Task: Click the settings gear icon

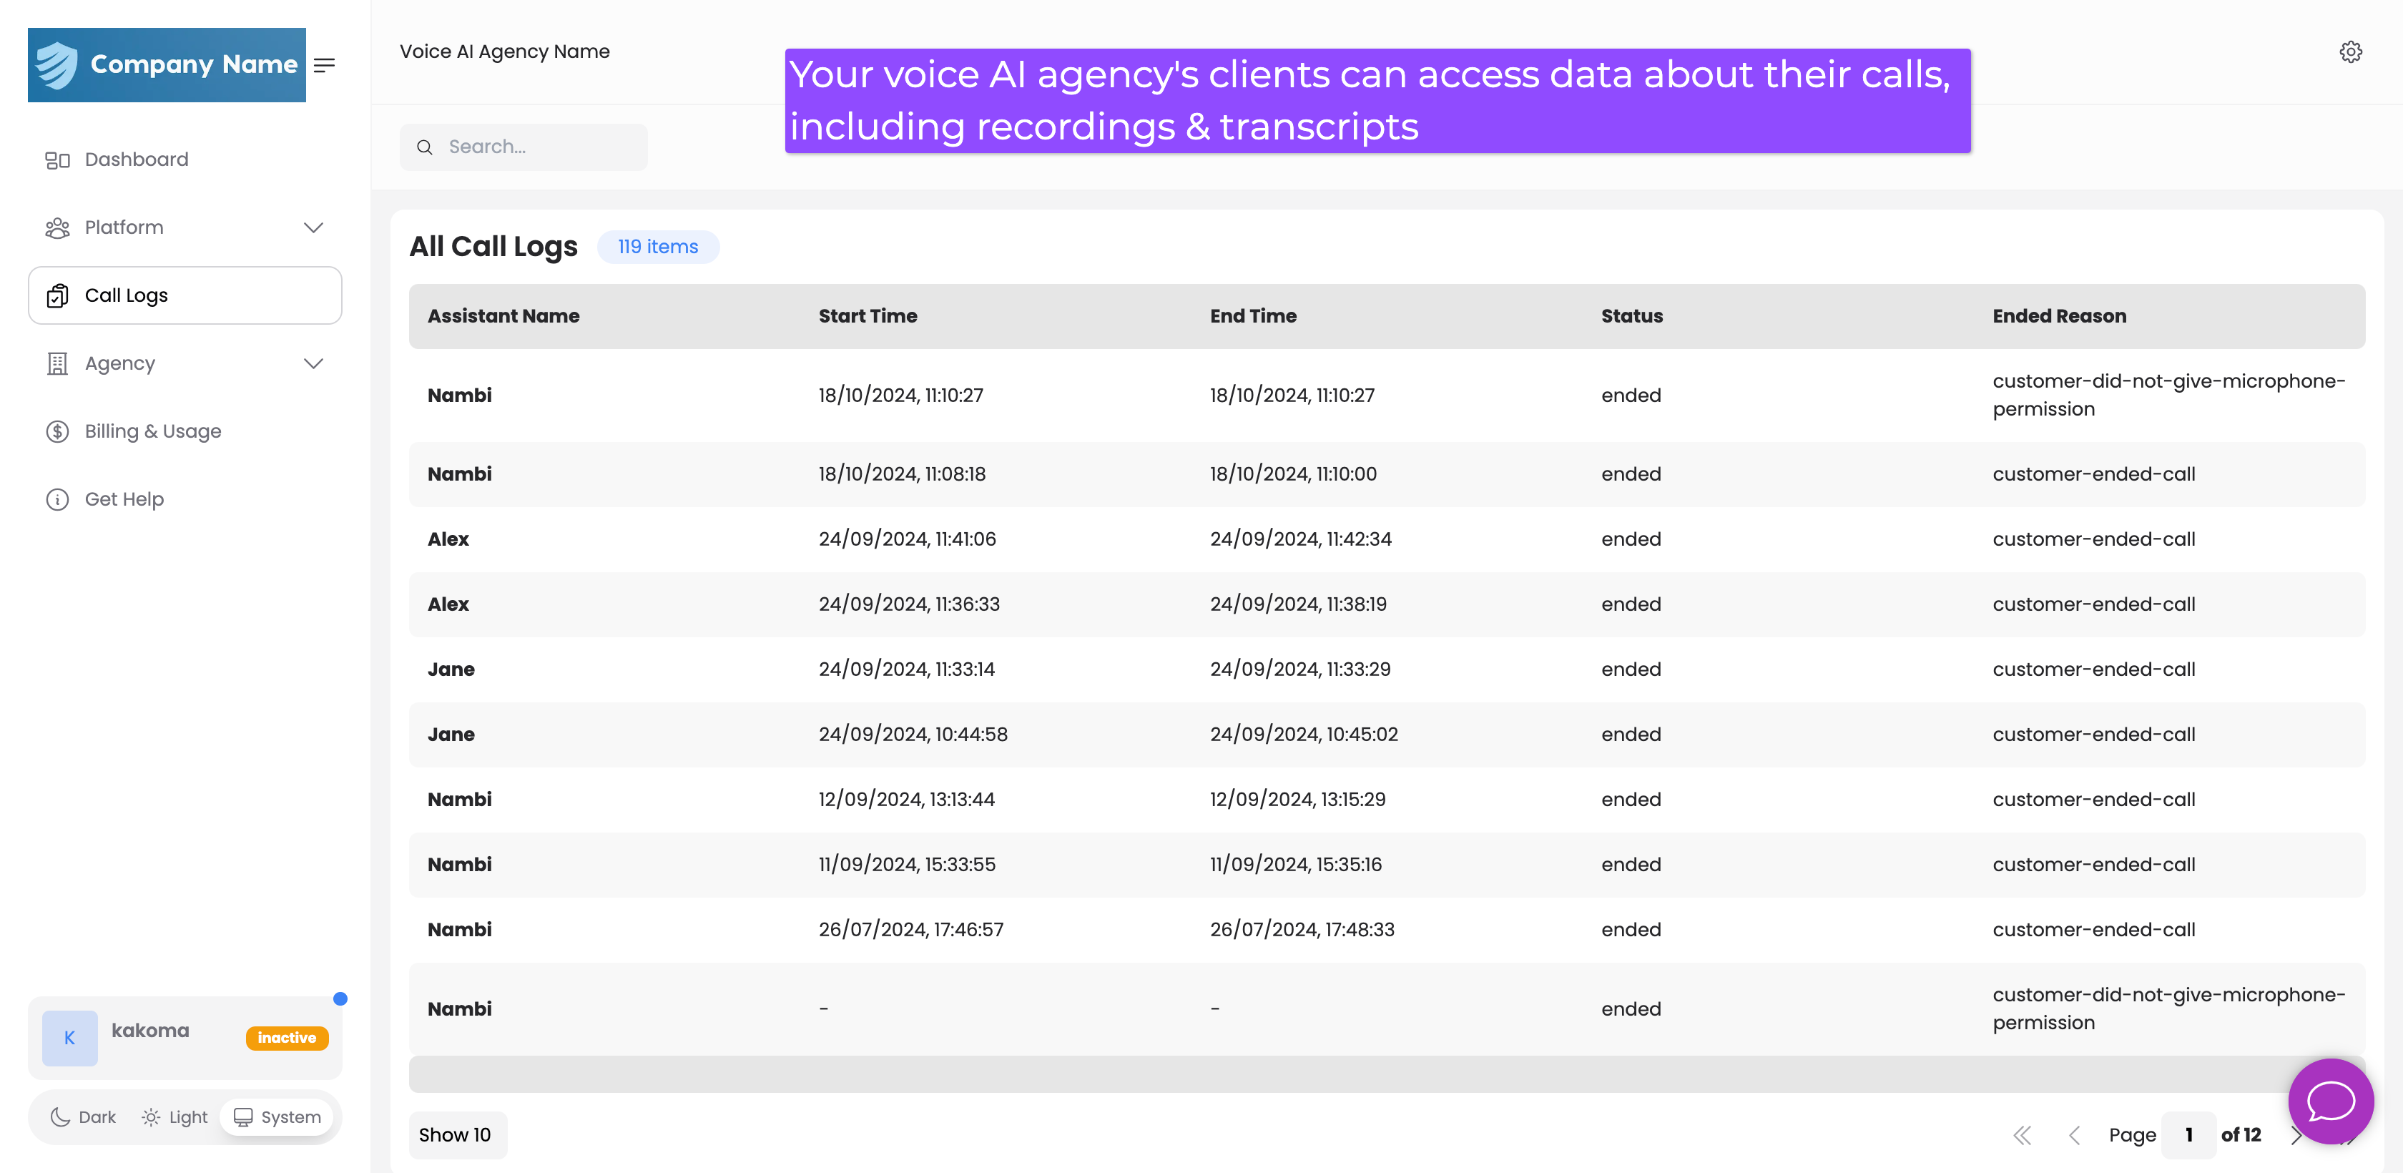Action: 2350,52
